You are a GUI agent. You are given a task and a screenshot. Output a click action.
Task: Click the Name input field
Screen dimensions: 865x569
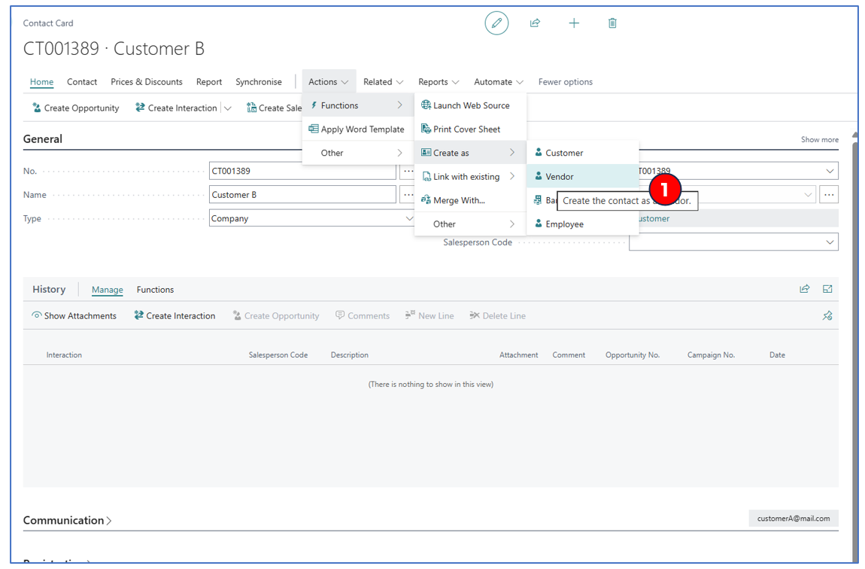point(302,195)
